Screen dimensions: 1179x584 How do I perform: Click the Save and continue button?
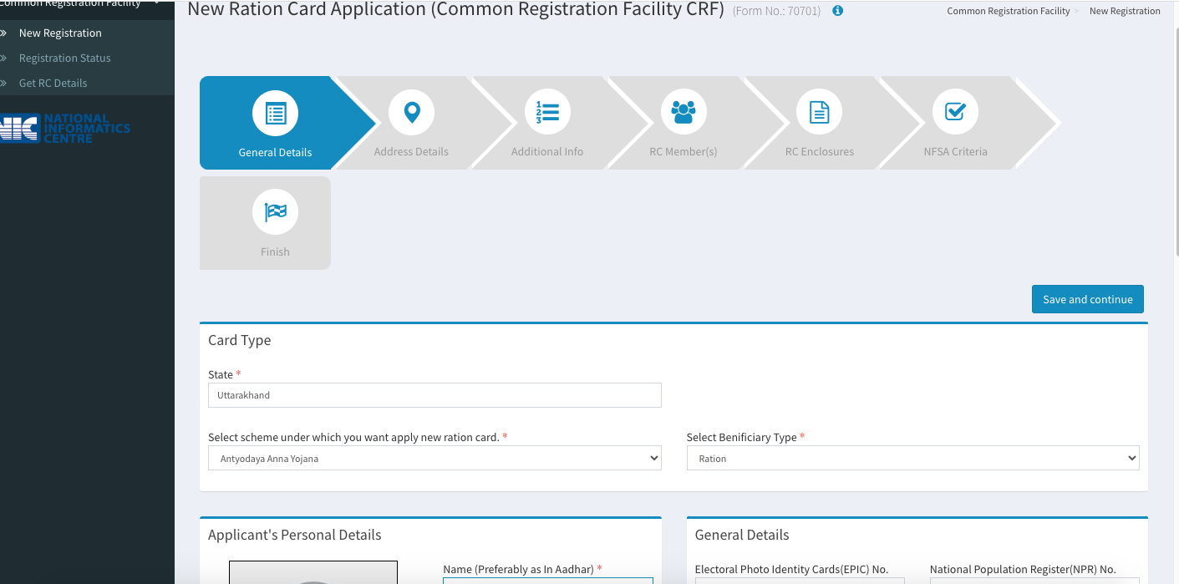click(1087, 299)
